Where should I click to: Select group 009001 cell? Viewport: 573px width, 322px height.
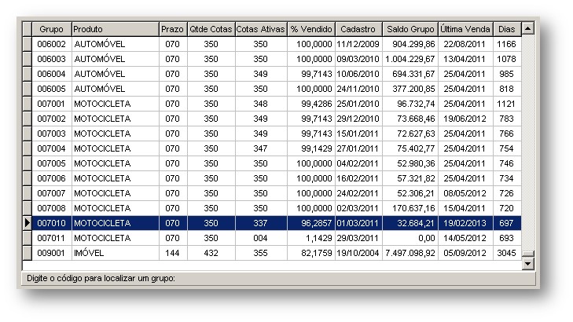(x=52, y=254)
